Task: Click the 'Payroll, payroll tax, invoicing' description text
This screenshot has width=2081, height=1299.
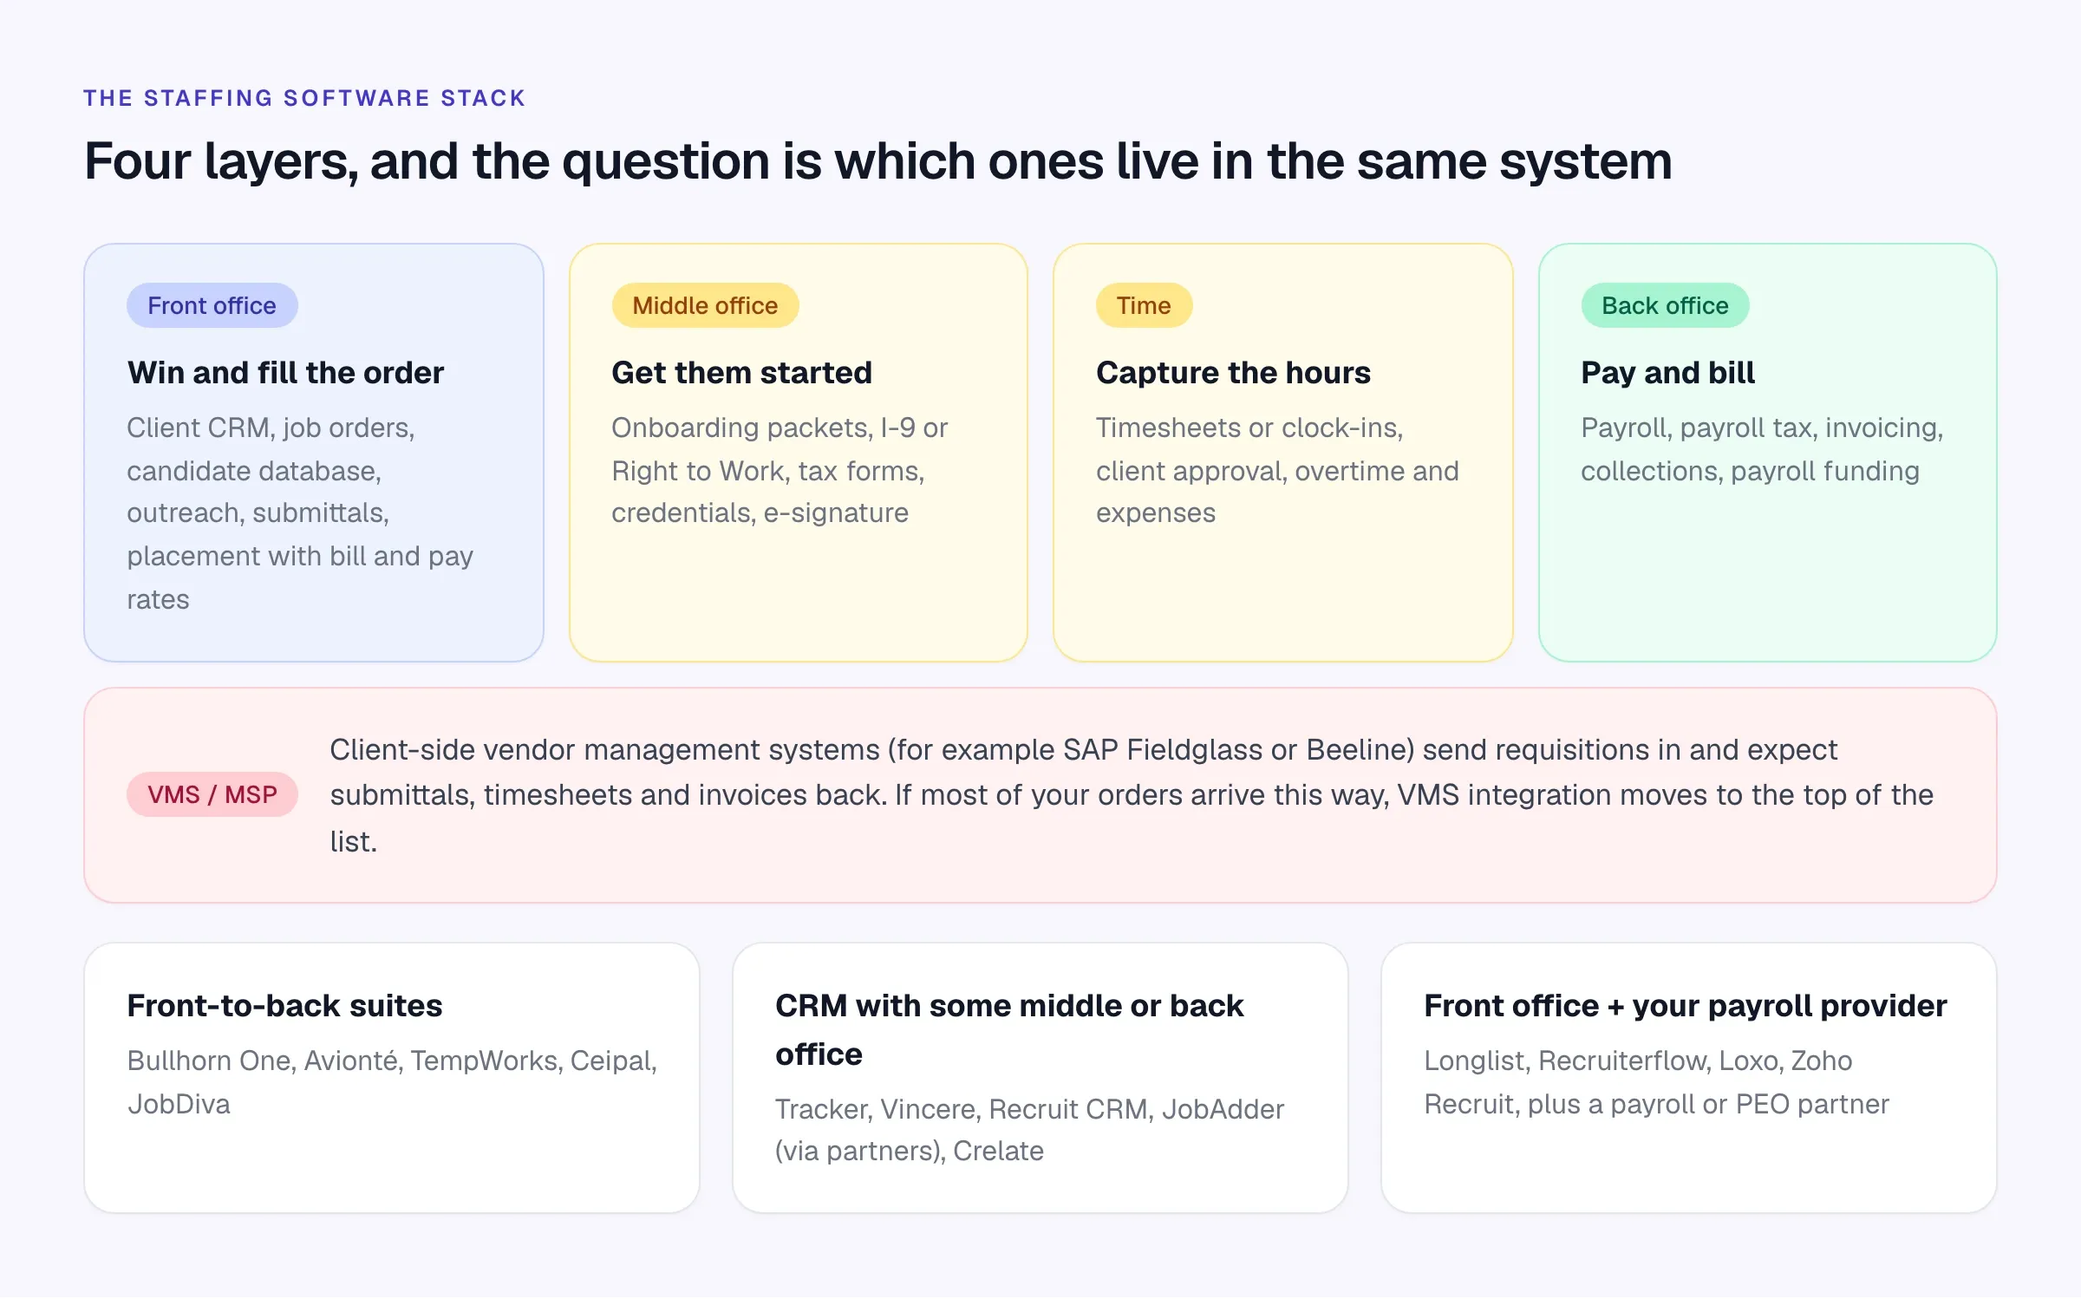Action: pos(1762,449)
